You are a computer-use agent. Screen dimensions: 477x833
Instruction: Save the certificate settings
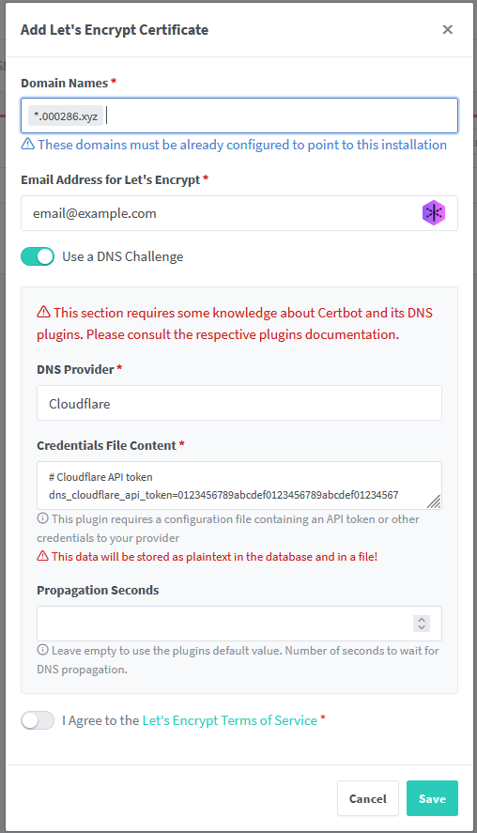click(432, 798)
